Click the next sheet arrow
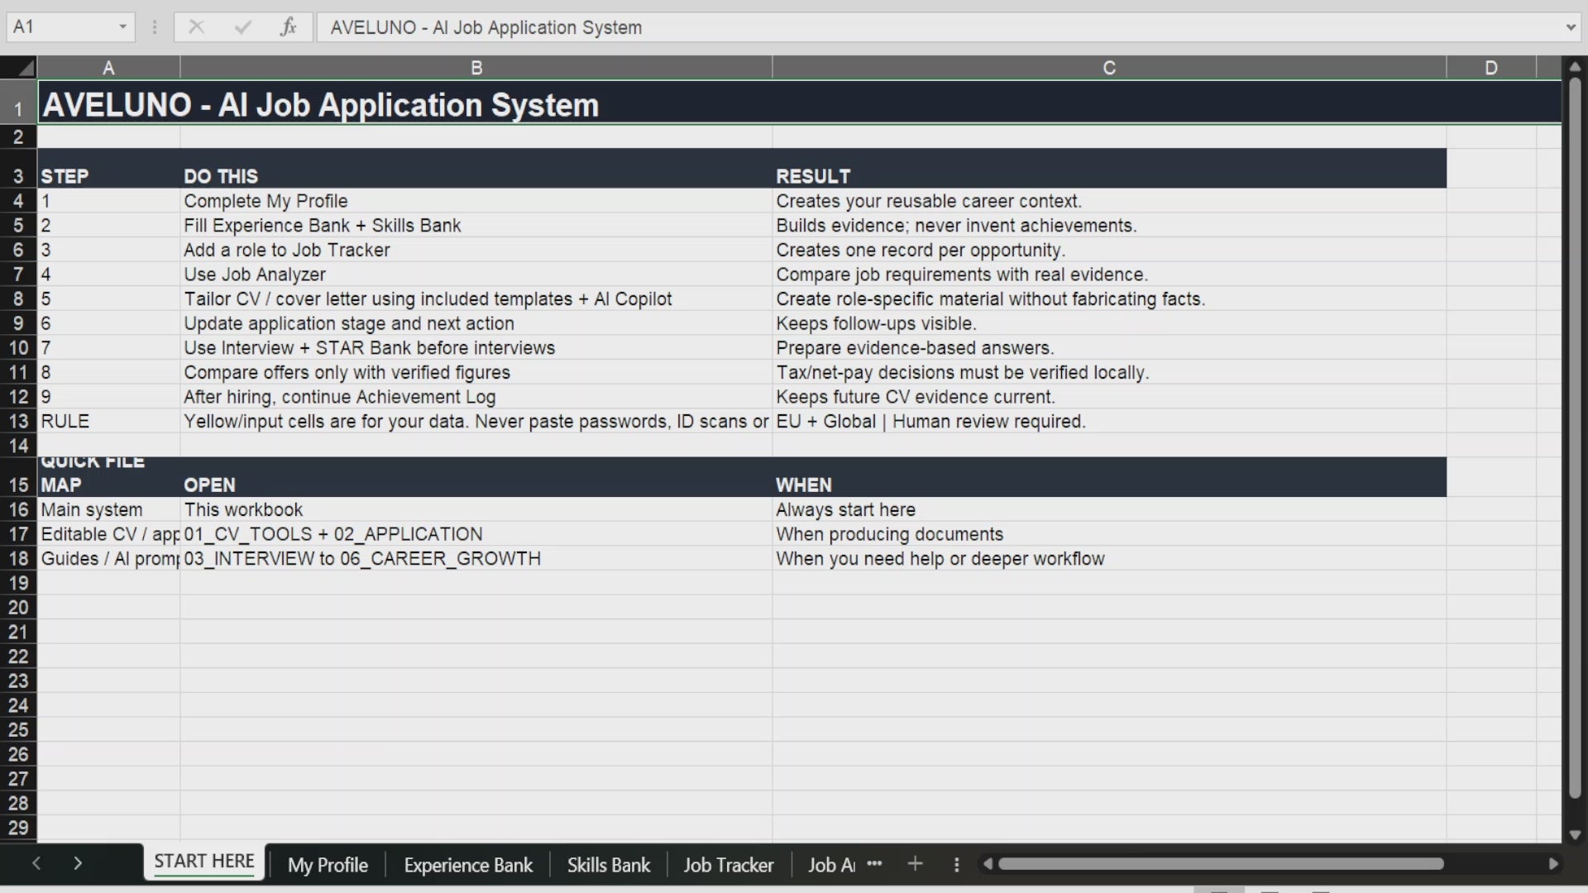 click(x=78, y=863)
